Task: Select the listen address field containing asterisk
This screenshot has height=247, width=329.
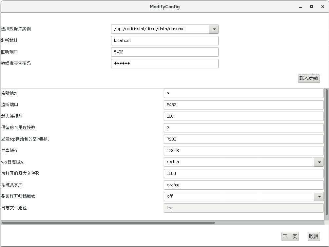Action: click(243, 93)
